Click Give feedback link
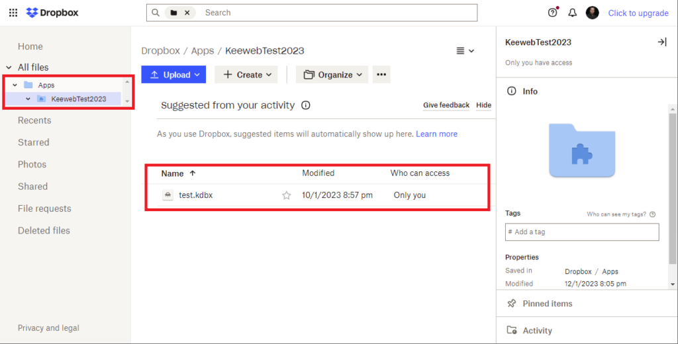 point(446,105)
